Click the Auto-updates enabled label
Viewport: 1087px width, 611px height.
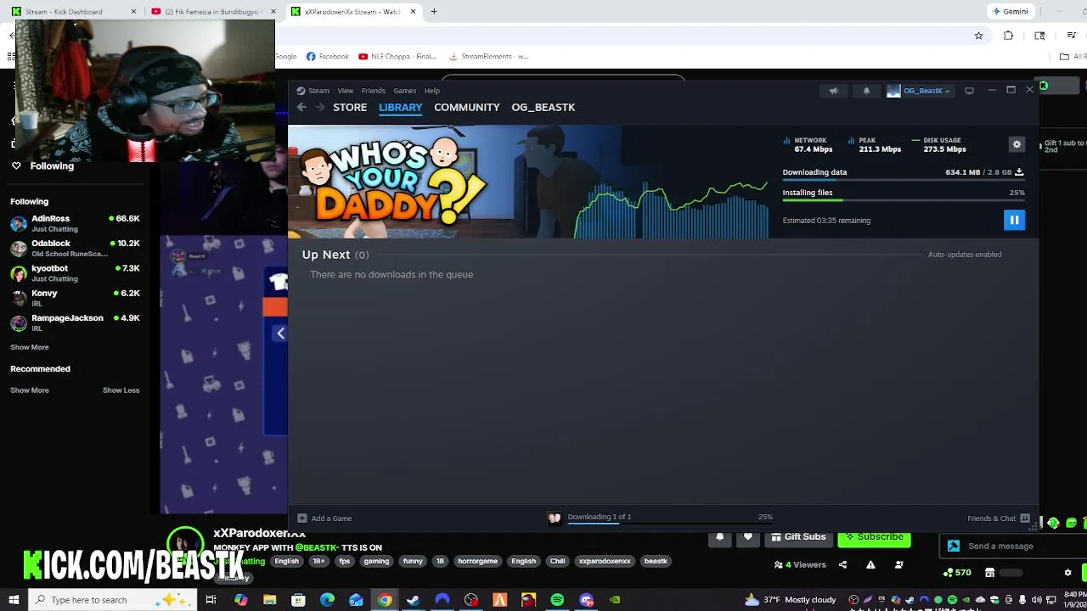pyautogui.click(x=965, y=255)
